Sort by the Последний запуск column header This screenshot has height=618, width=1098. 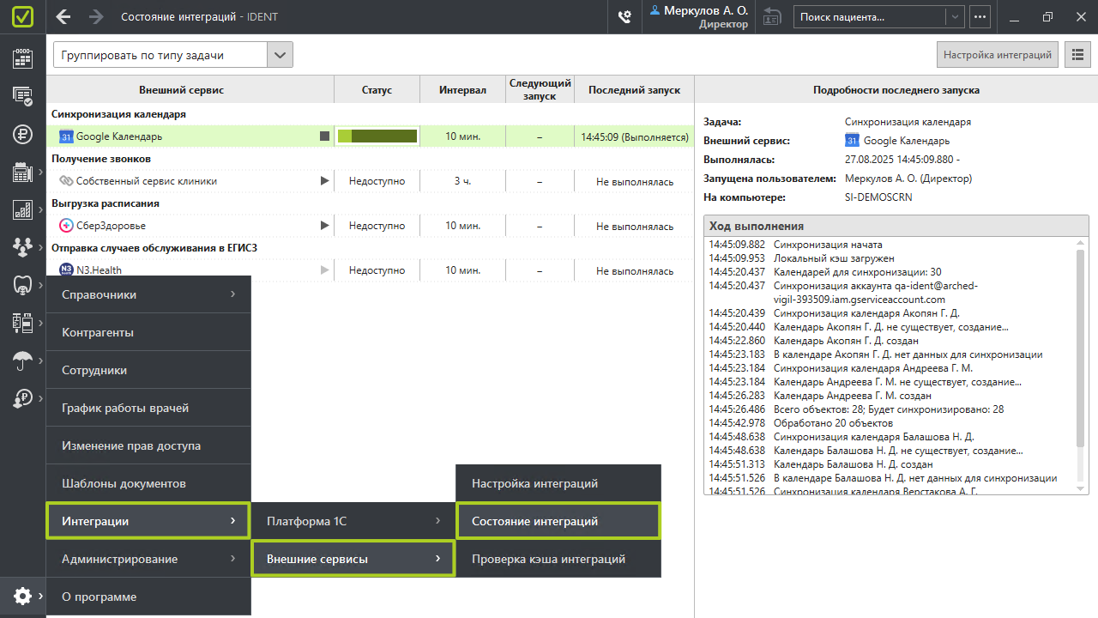(x=634, y=90)
